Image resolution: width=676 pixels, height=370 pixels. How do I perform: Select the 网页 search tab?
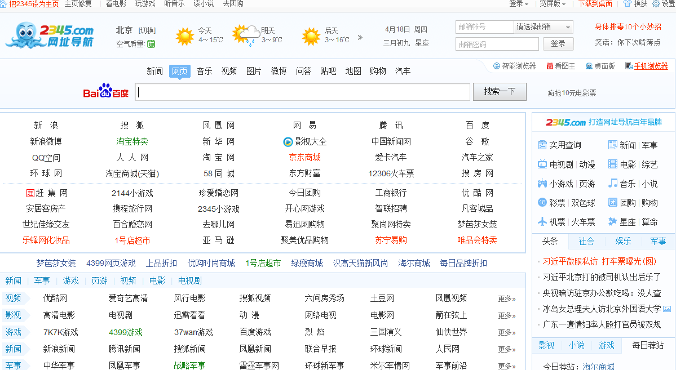[179, 71]
